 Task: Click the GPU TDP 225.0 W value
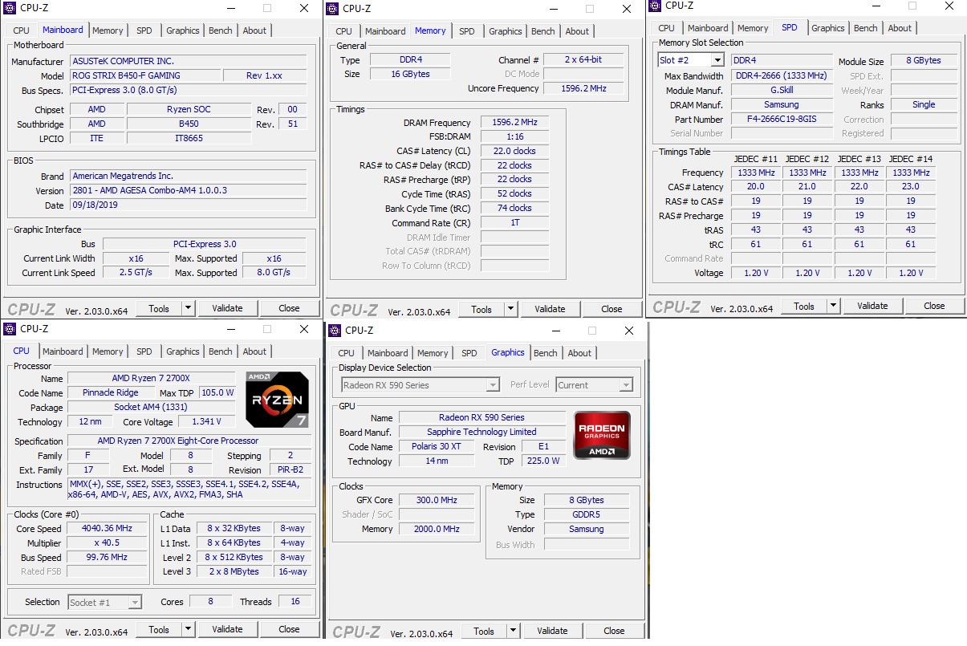[x=545, y=461]
